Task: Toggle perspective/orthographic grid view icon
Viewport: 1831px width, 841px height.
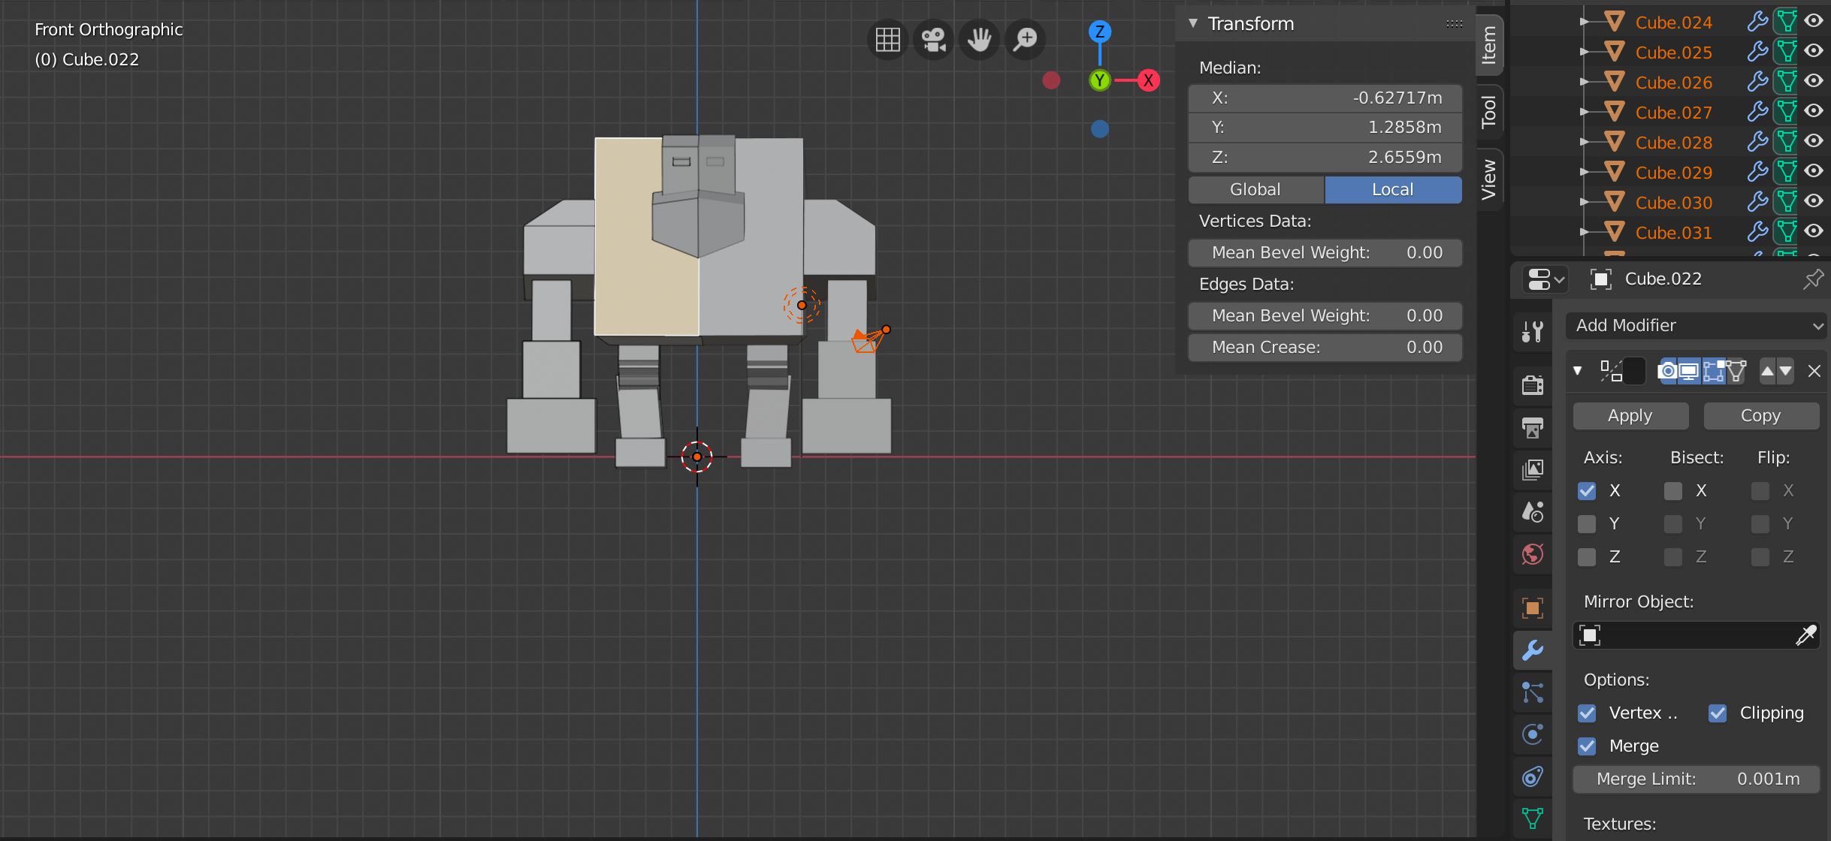Action: (x=887, y=39)
